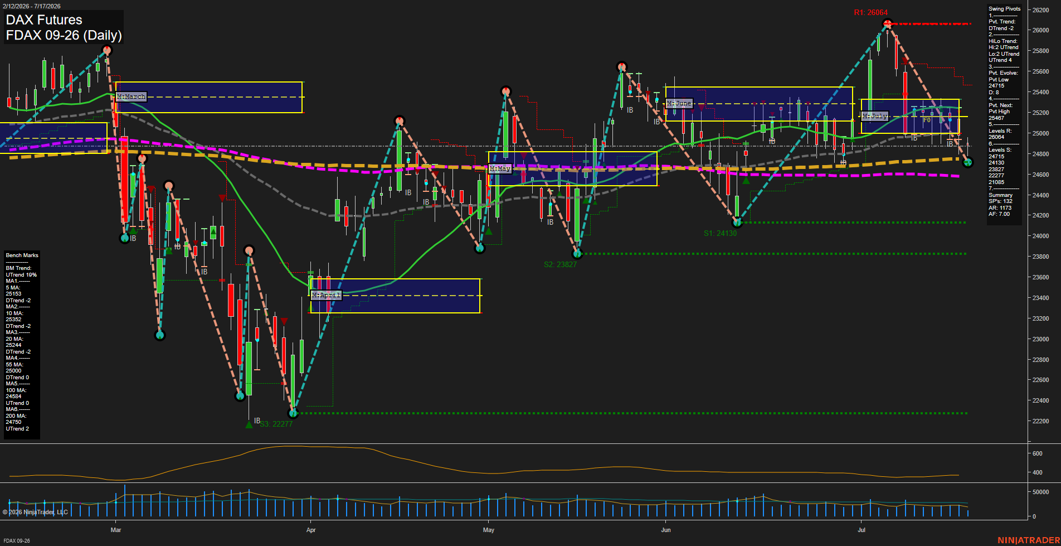Click the 23000 price axis label
This screenshot has width=1061, height=546.
1041,339
